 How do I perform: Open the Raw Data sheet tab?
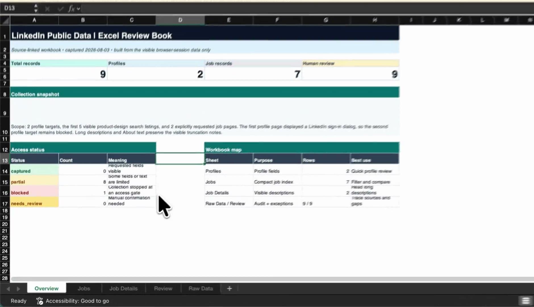click(x=201, y=288)
